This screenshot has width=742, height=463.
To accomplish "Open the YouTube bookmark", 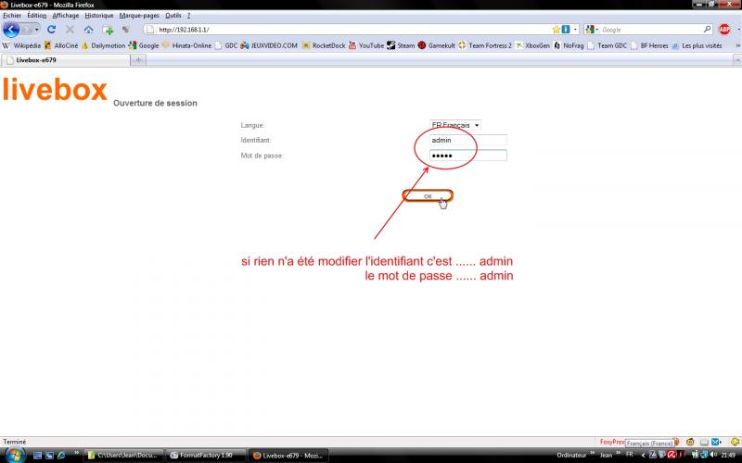I will pos(366,45).
